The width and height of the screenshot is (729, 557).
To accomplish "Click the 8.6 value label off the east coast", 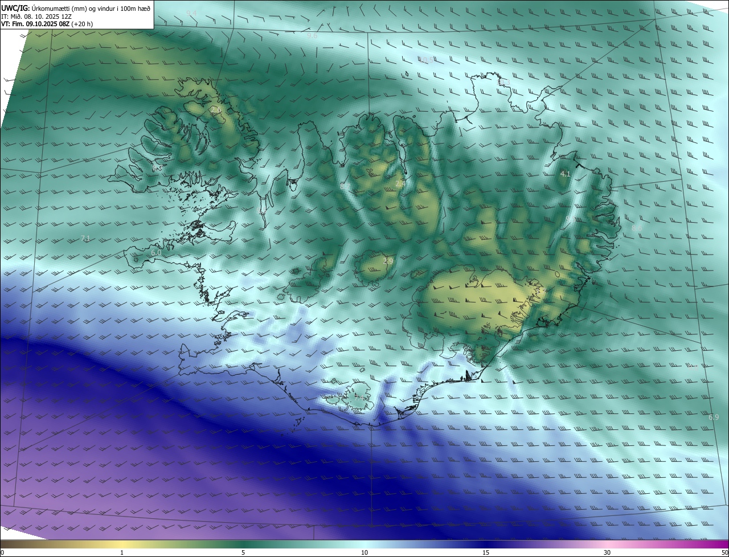I will pyautogui.click(x=637, y=228).
